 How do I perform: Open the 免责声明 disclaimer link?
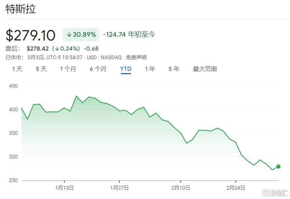[136, 57]
